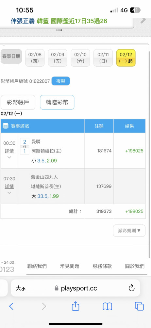The width and height of the screenshot is (151, 328).
Task: Click the 詳情 link for 07:30 match
Action: [9, 186]
